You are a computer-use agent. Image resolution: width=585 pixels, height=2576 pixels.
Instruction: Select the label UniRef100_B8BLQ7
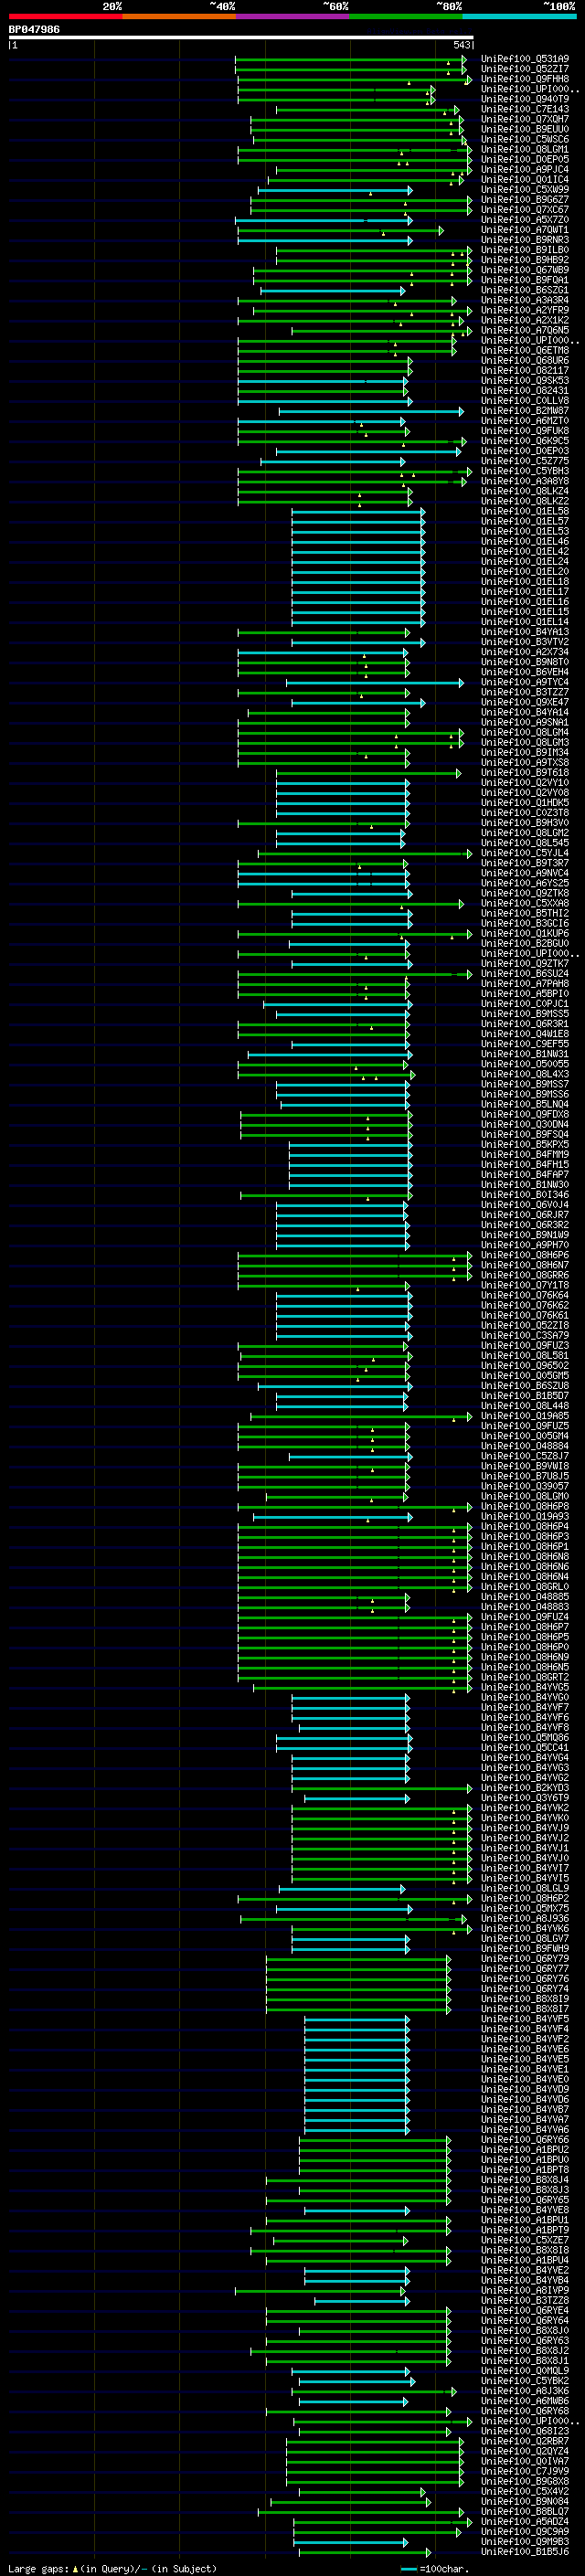click(x=525, y=2511)
